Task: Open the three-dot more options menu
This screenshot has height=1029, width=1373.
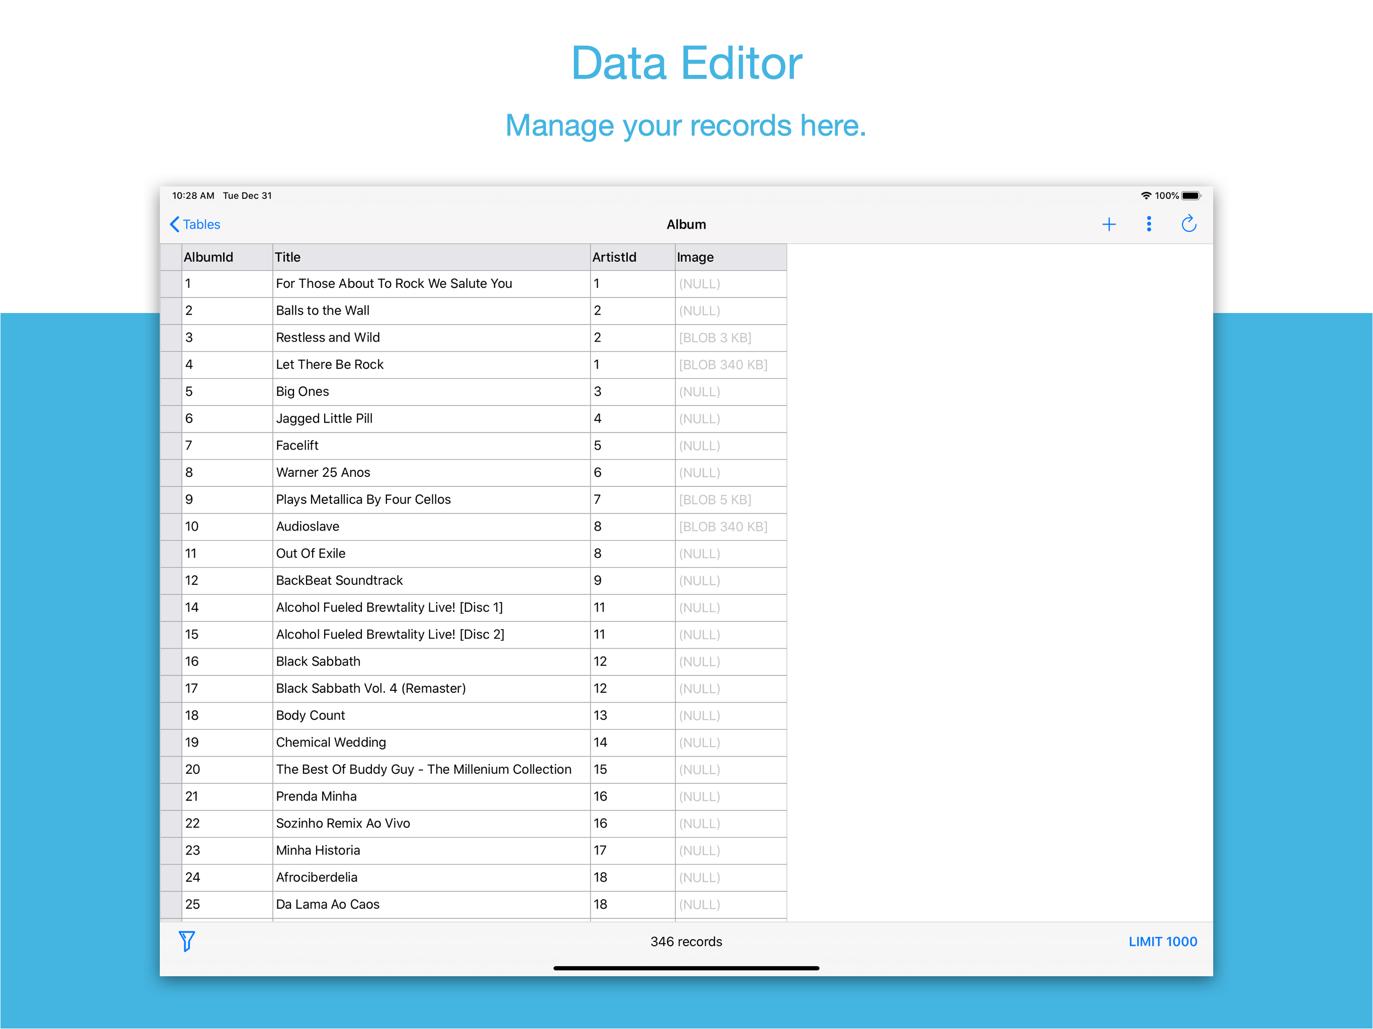Action: (1148, 224)
